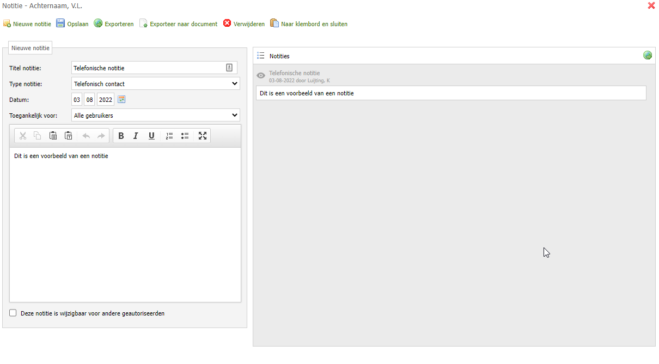Click Naar klembord en sluiten
The image size is (659, 364).
click(309, 24)
